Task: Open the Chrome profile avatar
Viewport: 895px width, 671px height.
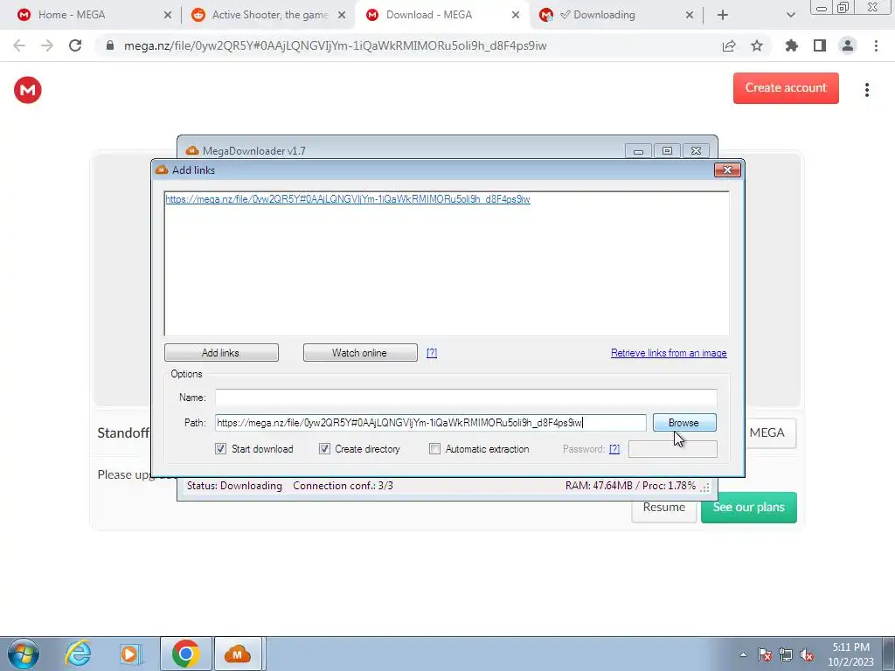Action: pos(848,45)
